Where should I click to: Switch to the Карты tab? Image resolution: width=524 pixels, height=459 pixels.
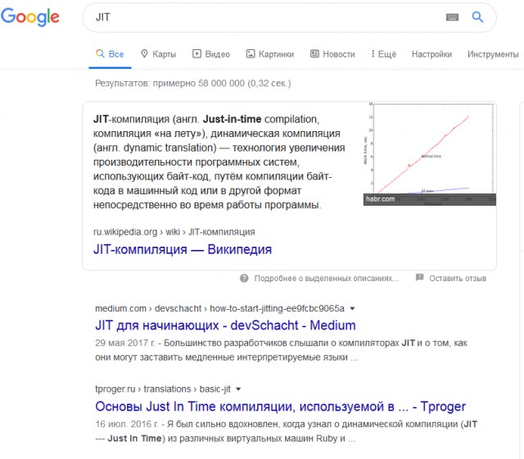(x=158, y=54)
